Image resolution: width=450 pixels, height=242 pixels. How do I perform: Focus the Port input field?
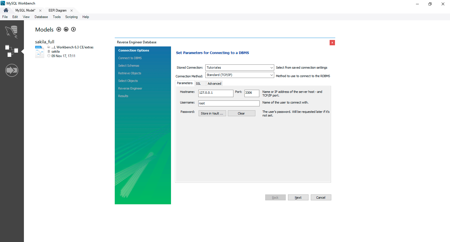click(x=252, y=93)
